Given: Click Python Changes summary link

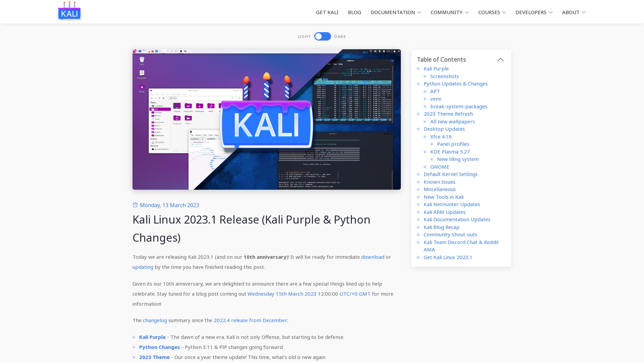Looking at the screenshot, I should (x=159, y=347).
